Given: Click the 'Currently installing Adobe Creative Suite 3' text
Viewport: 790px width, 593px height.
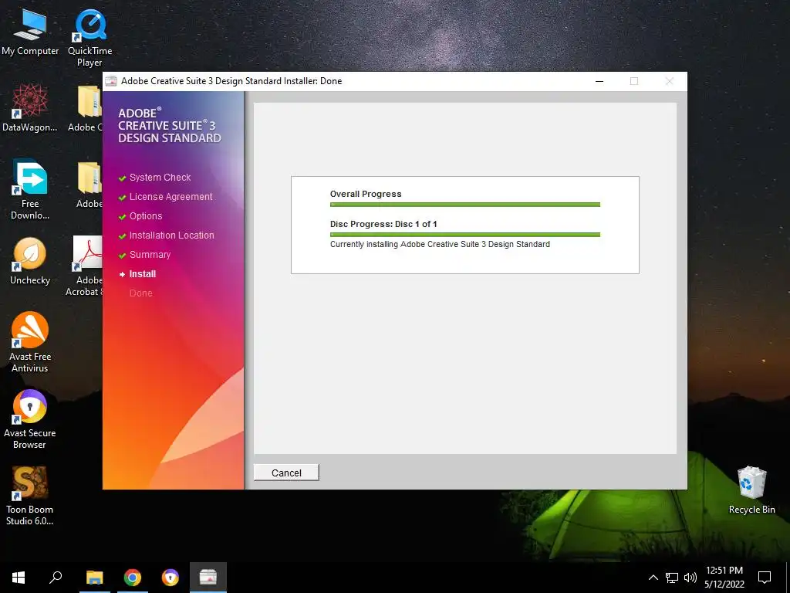Looking at the screenshot, I should click(440, 244).
